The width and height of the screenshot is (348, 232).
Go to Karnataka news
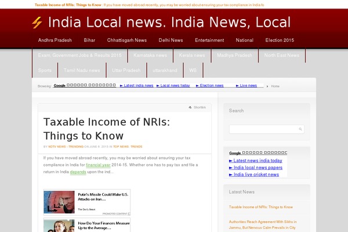150,55
